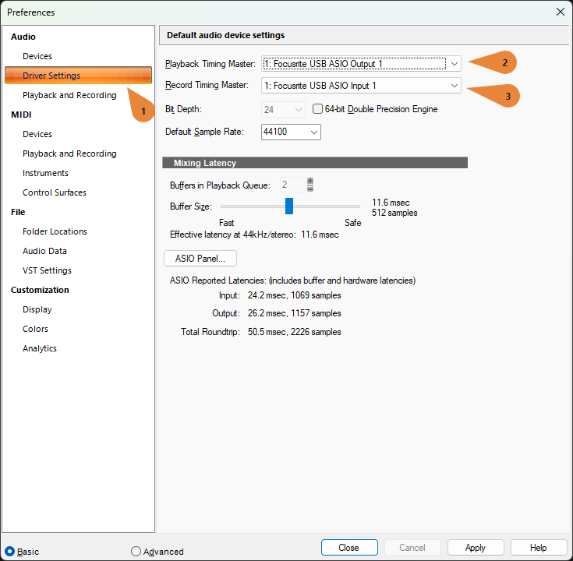This screenshot has width=573, height=561.
Task: Open MIDI Playback and Recording page
Action: tap(69, 153)
